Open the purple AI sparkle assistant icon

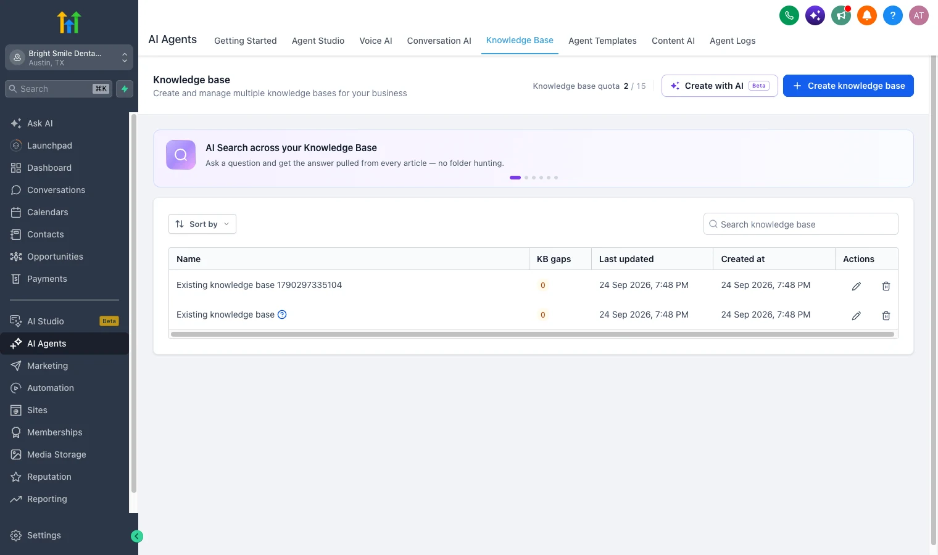click(x=815, y=15)
